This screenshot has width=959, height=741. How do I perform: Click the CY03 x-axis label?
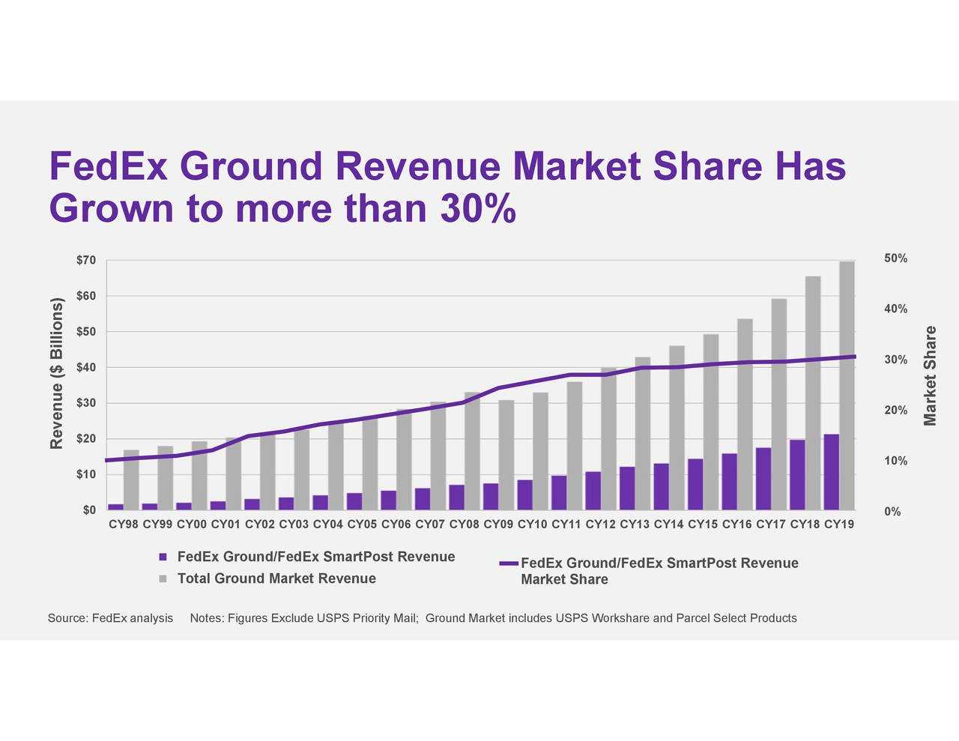[294, 524]
